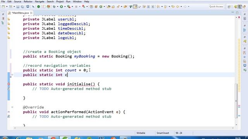Click the red error overview indicator
The image size is (248, 139).
pos(239,17)
